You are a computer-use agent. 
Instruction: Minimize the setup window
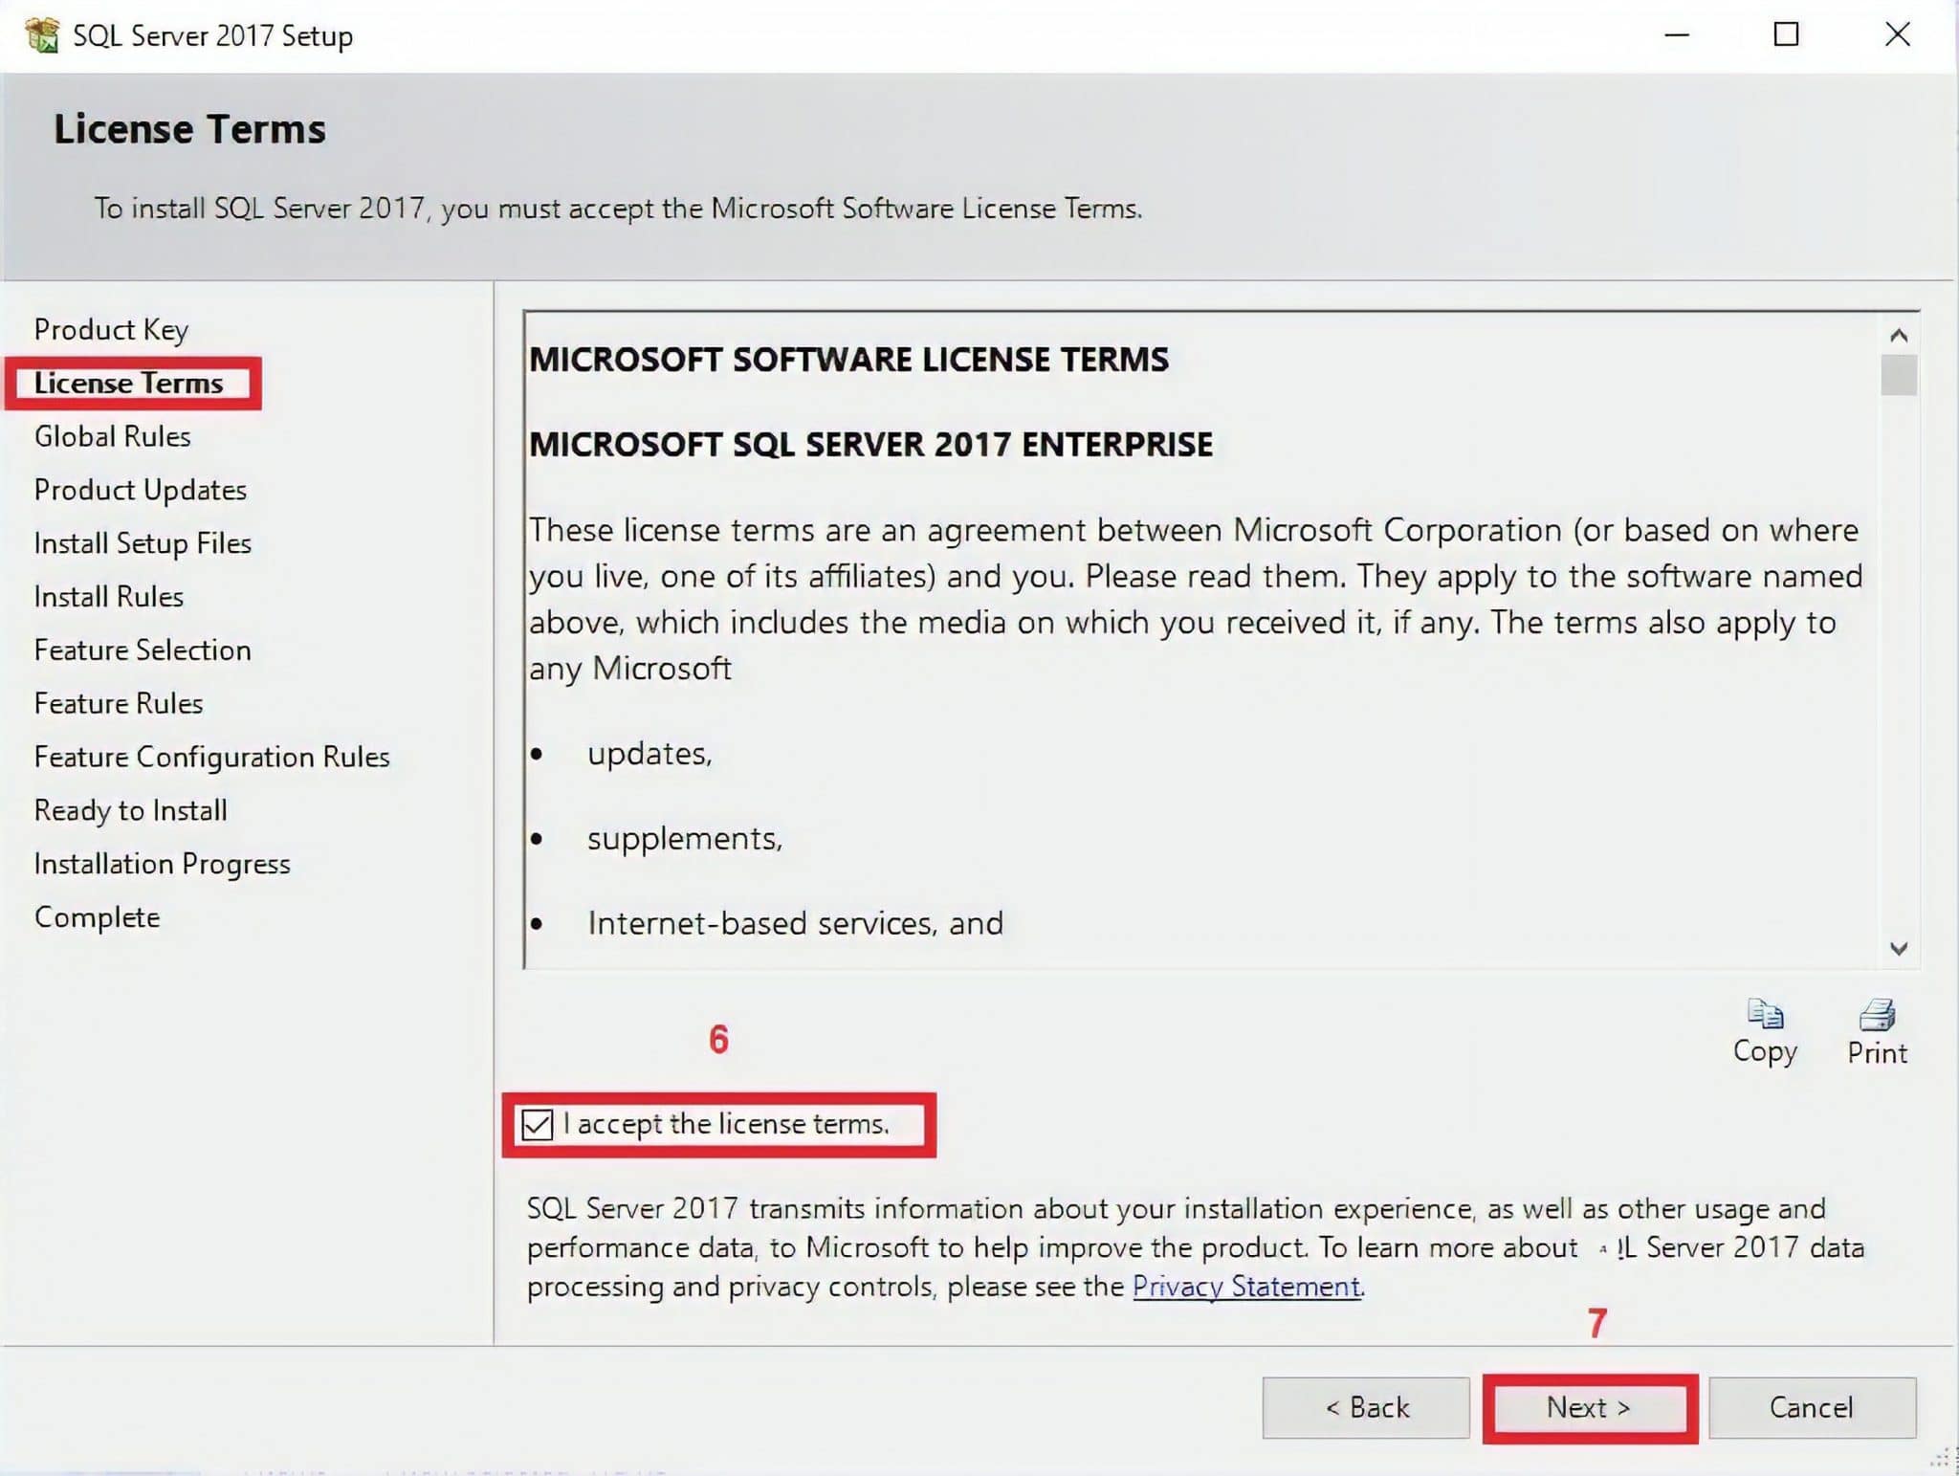point(1677,35)
